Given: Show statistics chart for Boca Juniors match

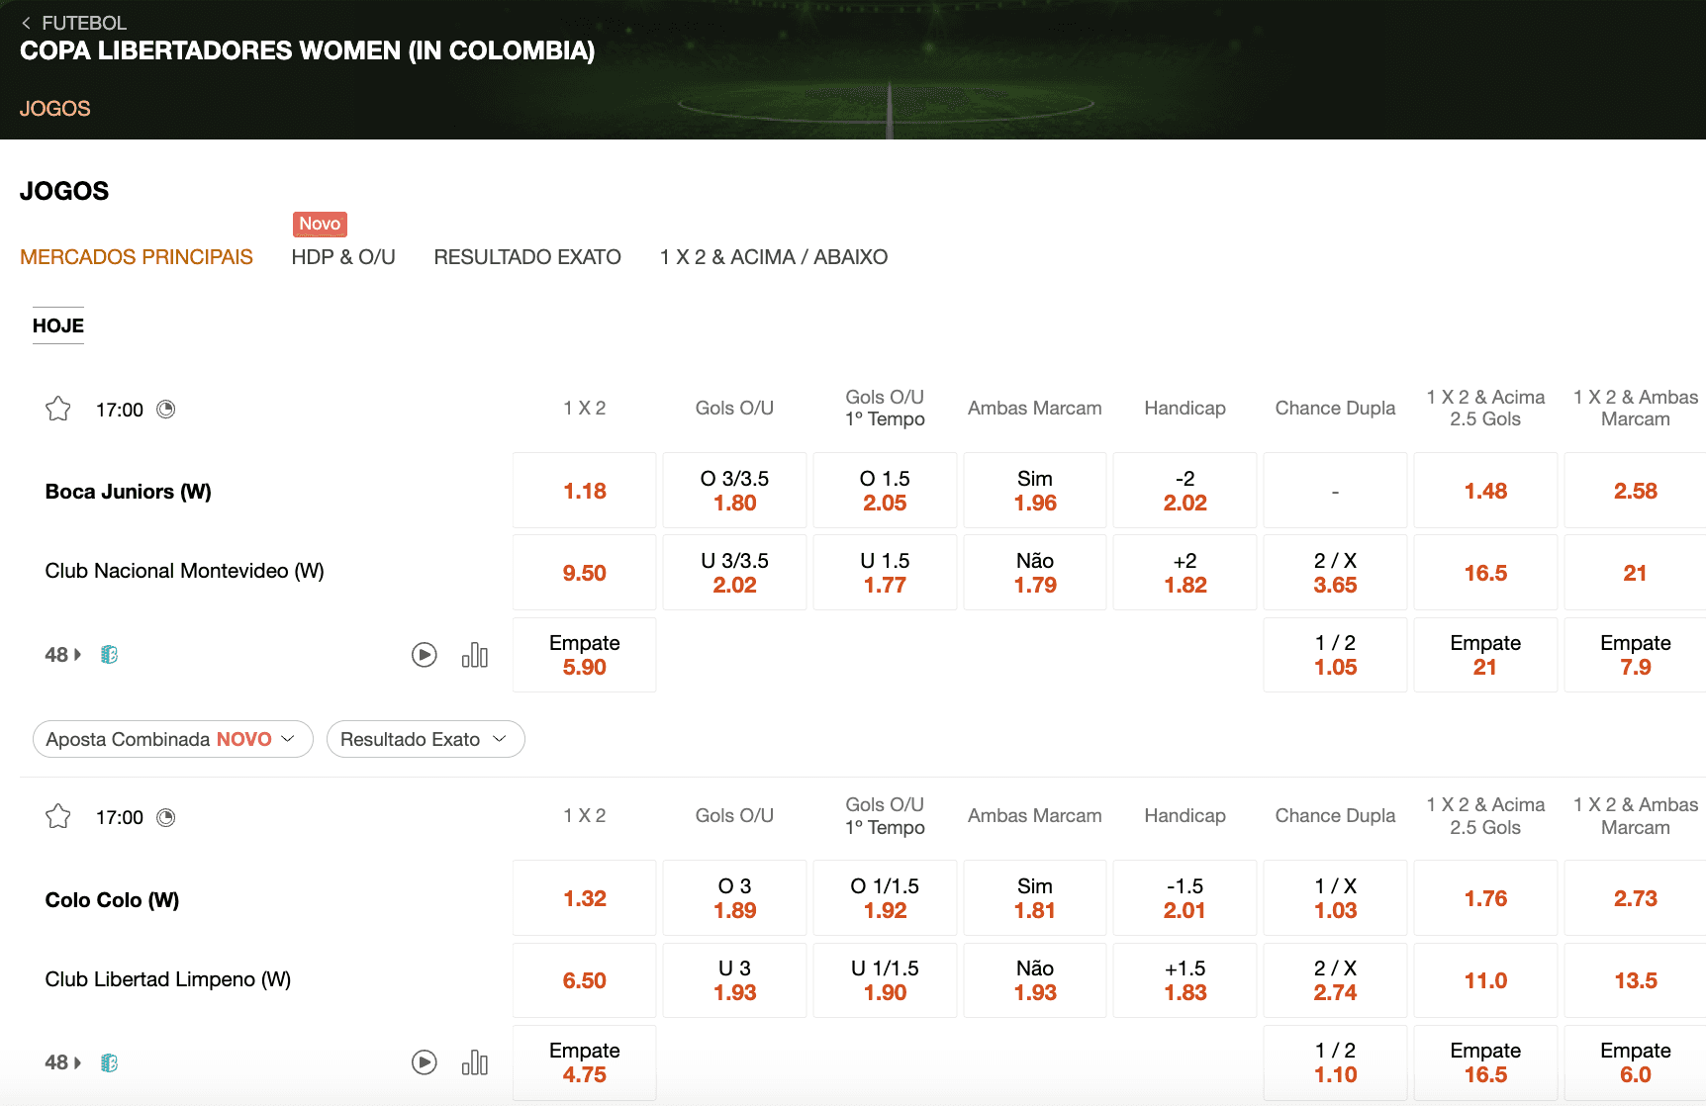Looking at the screenshot, I should point(475,654).
